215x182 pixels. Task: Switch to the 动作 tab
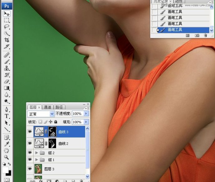(x=179, y=1)
